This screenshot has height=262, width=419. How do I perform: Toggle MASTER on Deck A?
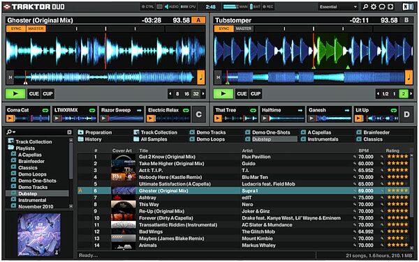pyautogui.click(x=36, y=29)
